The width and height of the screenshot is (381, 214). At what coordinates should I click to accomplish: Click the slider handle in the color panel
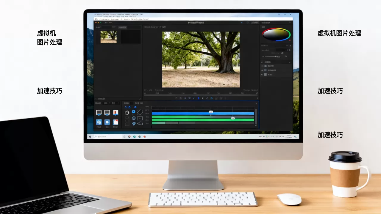point(276,56)
